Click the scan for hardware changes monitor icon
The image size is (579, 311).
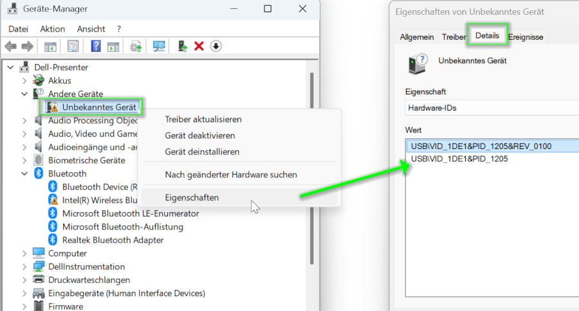[158, 46]
